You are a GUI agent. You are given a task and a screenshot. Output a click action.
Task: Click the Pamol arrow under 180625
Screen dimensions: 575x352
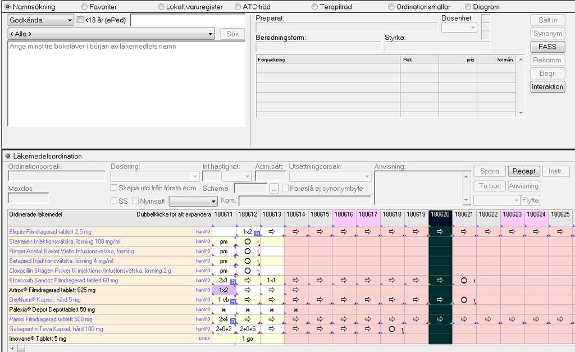coord(560,319)
